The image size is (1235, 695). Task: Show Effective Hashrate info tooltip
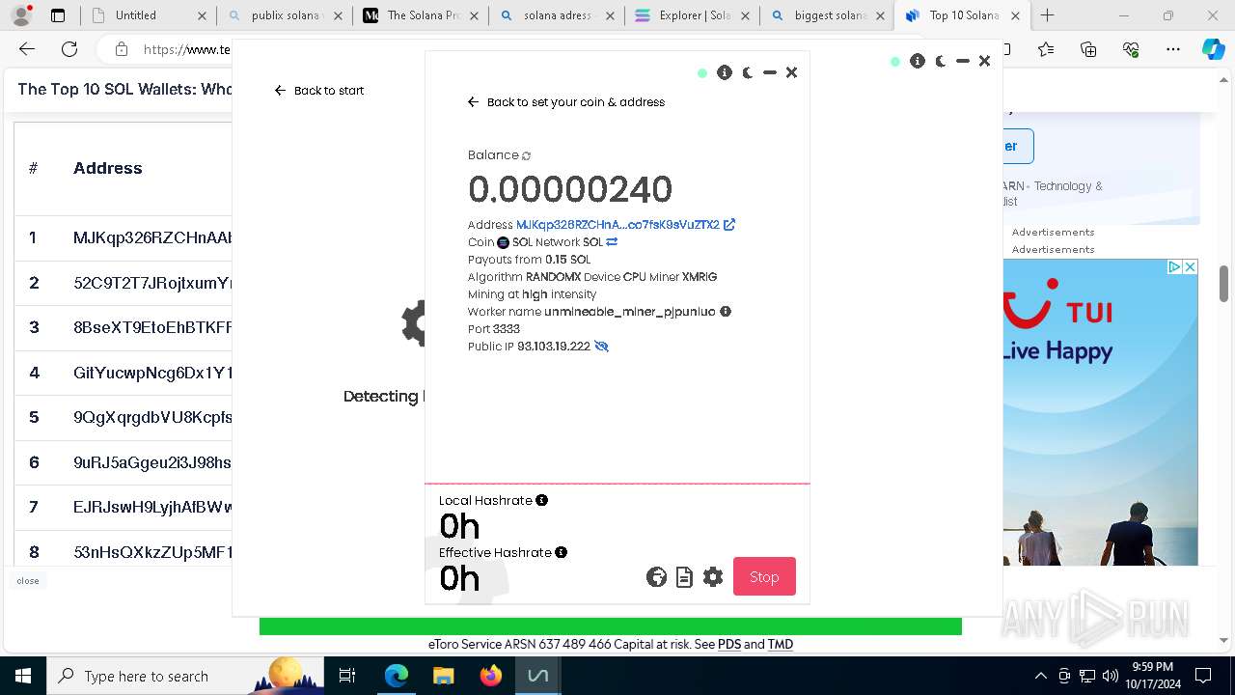point(561,552)
